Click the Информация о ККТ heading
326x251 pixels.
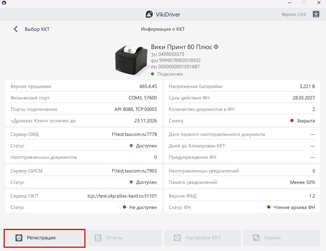pos(163,29)
